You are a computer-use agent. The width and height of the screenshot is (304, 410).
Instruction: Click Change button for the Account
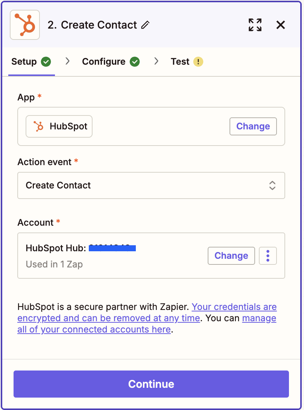coord(231,256)
